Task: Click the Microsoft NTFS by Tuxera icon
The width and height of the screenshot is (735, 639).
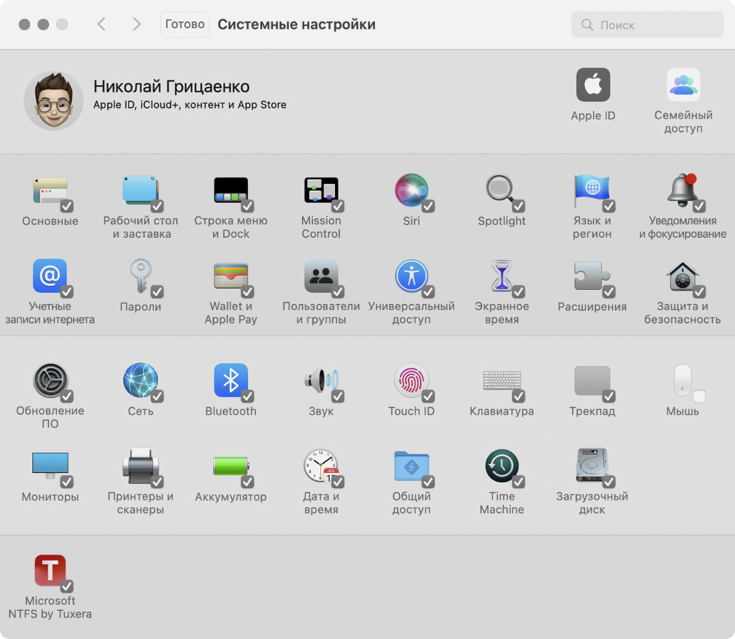Action: pyautogui.click(x=50, y=571)
